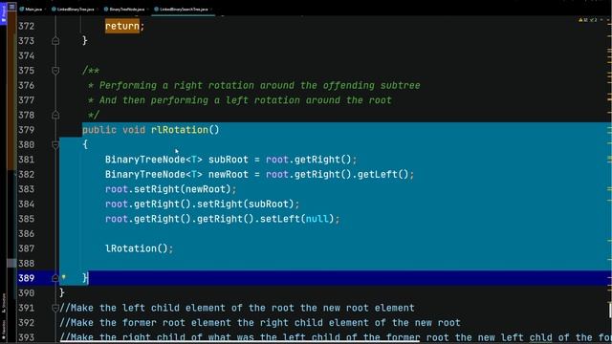This screenshot has height=344, width=612.
Task: Click the null argument on line 385
Action: [317, 219]
